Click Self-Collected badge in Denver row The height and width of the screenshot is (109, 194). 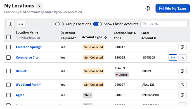tap(94, 71)
